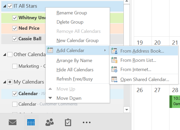
Task: Click the three-dots more navigation options
Action: pos(87,123)
